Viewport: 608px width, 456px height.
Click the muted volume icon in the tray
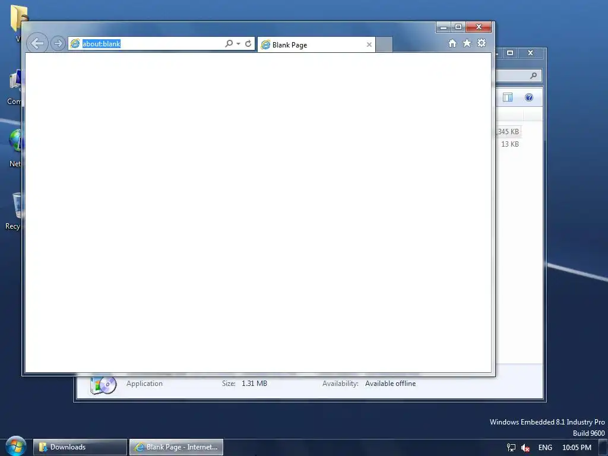[525, 448]
